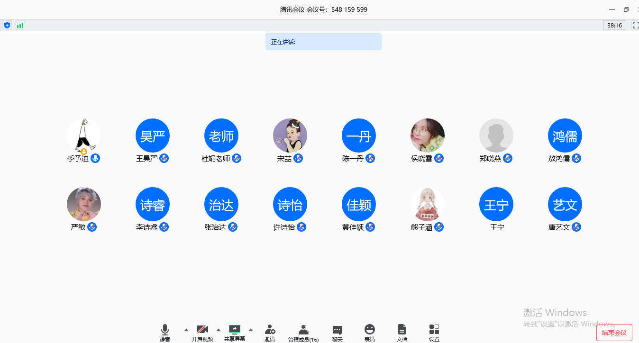This screenshot has height=343, width=639.
Task: Select 杜娟老师 participant avatar
Action: [x=221, y=135]
